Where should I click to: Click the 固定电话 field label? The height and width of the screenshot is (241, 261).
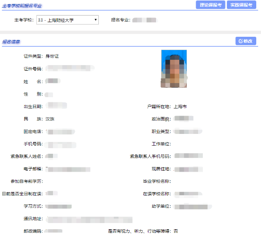click(33, 132)
